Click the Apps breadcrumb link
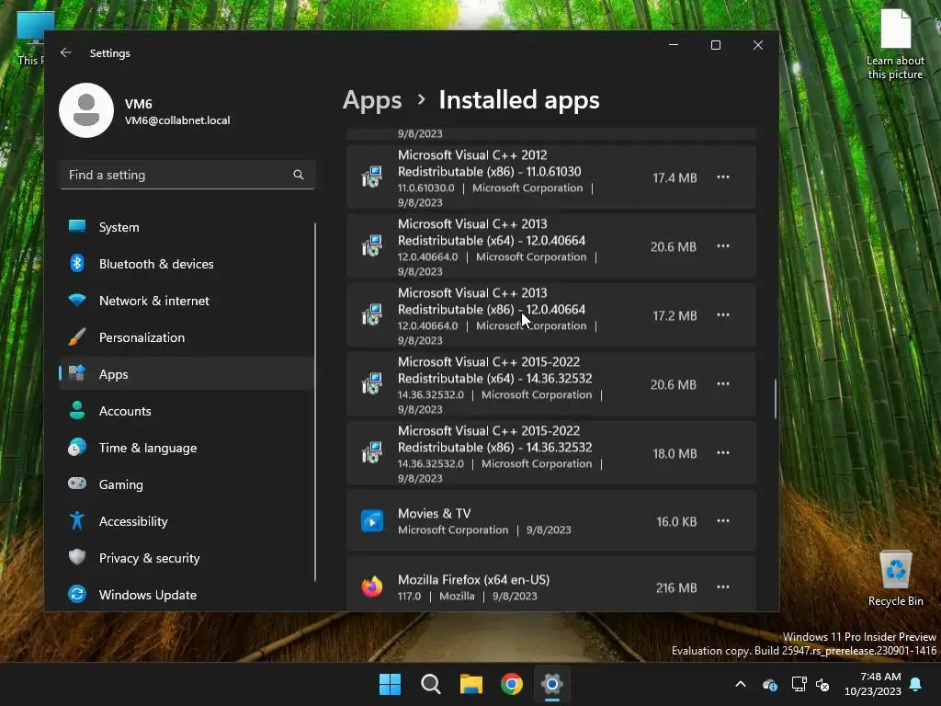 (372, 100)
